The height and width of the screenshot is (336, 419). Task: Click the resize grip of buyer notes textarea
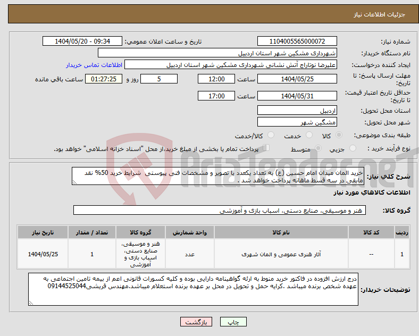[31, 303]
